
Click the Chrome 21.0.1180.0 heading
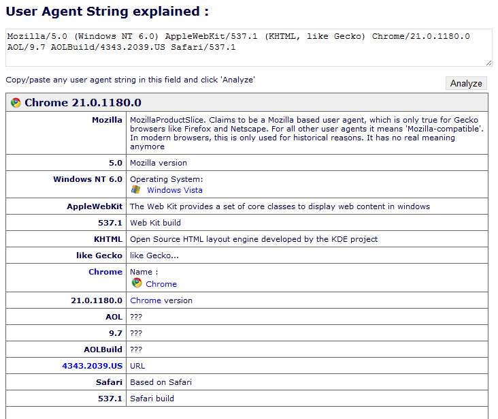(x=83, y=103)
